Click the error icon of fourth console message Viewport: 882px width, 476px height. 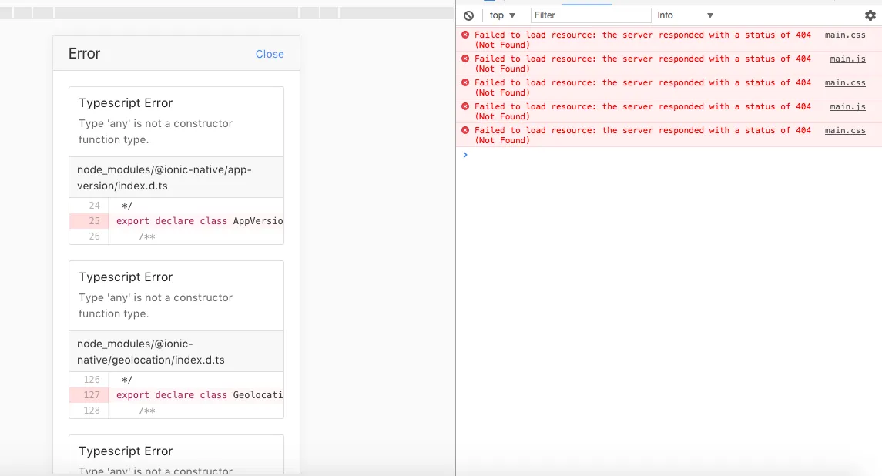[465, 106]
